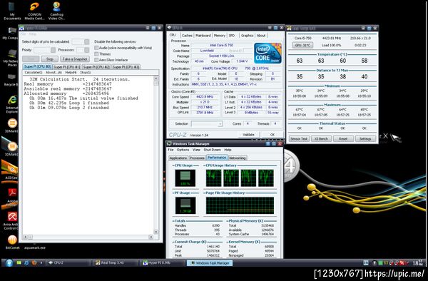Switch to the Networking tab in Task Manager
Image resolution: width=428 pixels, height=281 pixels.
click(x=238, y=158)
